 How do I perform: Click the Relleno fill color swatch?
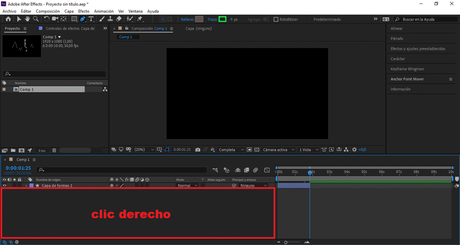(199, 20)
